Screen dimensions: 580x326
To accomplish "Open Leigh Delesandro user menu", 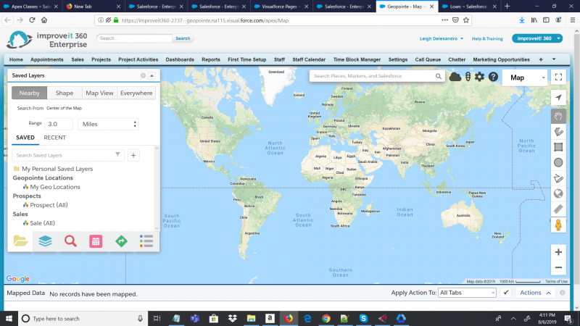I will [441, 38].
